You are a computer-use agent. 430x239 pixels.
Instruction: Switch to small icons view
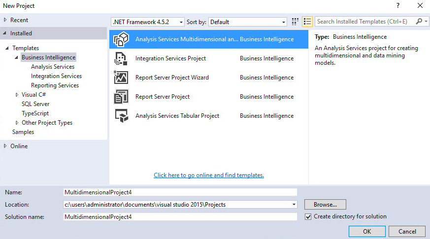[x=295, y=22]
